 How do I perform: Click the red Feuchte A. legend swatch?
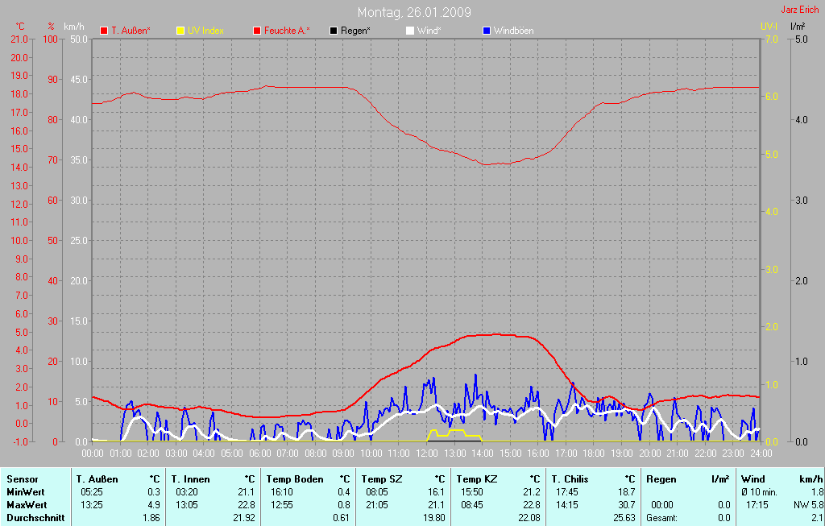click(x=257, y=31)
